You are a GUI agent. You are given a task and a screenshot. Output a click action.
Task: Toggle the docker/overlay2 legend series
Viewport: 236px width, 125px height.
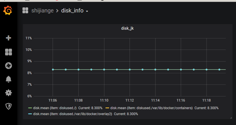73,114
